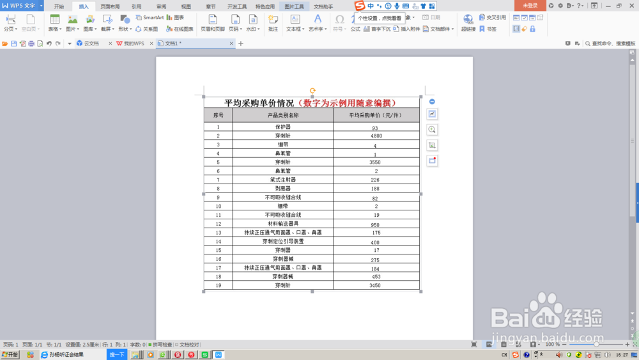Switch to the 审阅 ribbon tab

point(161,6)
